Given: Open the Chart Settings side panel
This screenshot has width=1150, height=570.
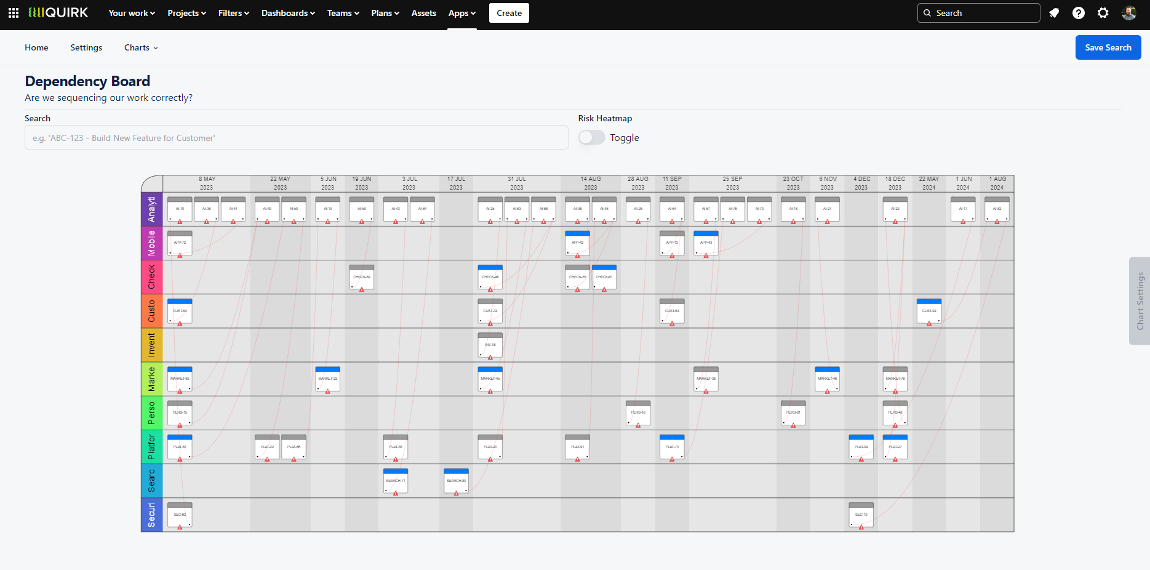Looking at the screenshot, I should tap(1140, 301).
